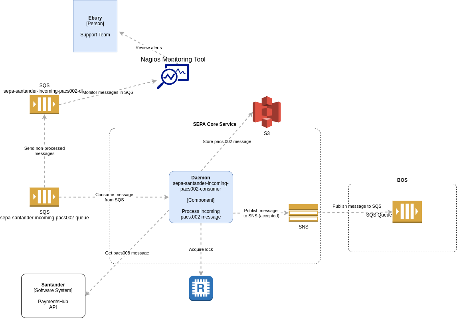This screenshot has width=457, height=318.
Task: Select the "Review alerts" arrow label
Action: (x=148, y=48)
